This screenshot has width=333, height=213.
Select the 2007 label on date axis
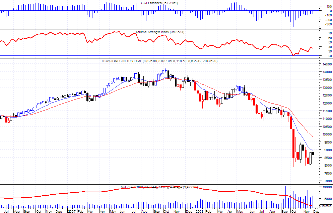(x=72, y=211)
